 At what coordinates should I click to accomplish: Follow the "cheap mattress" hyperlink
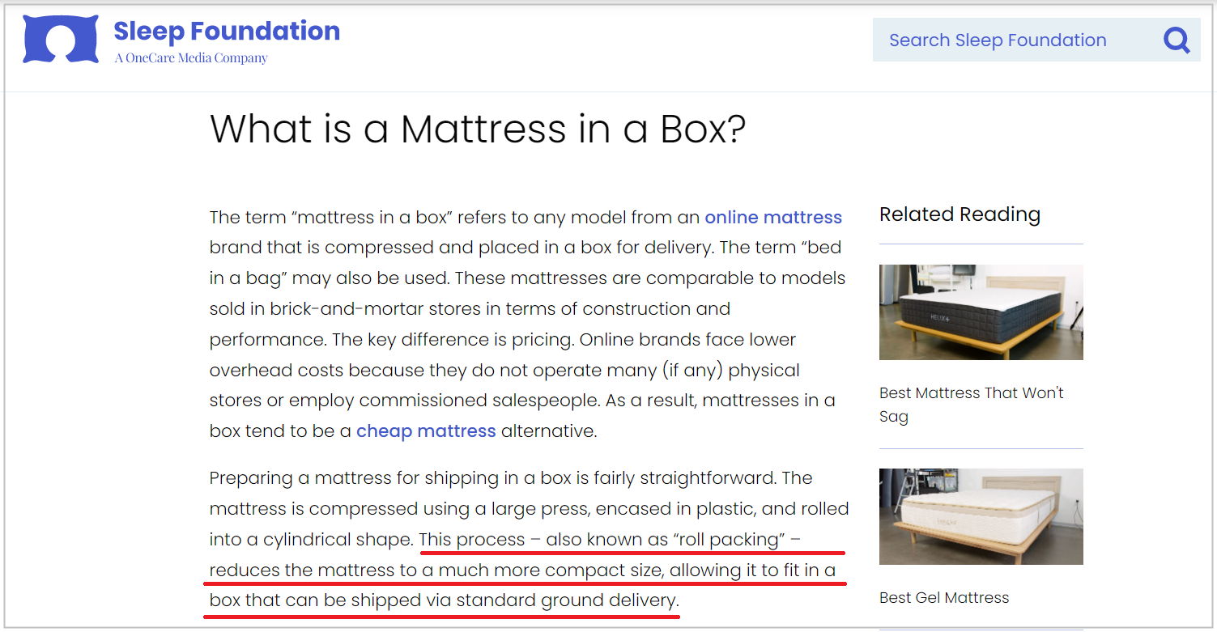coord(426,431)
